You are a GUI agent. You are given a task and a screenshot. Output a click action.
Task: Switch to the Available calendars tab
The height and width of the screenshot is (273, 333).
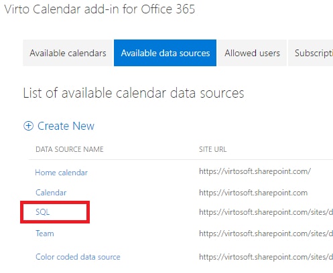[68, 53]
